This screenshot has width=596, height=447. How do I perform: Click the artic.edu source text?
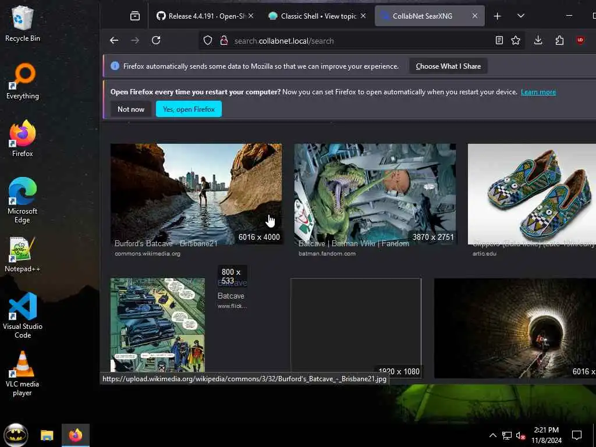point(484,254)
